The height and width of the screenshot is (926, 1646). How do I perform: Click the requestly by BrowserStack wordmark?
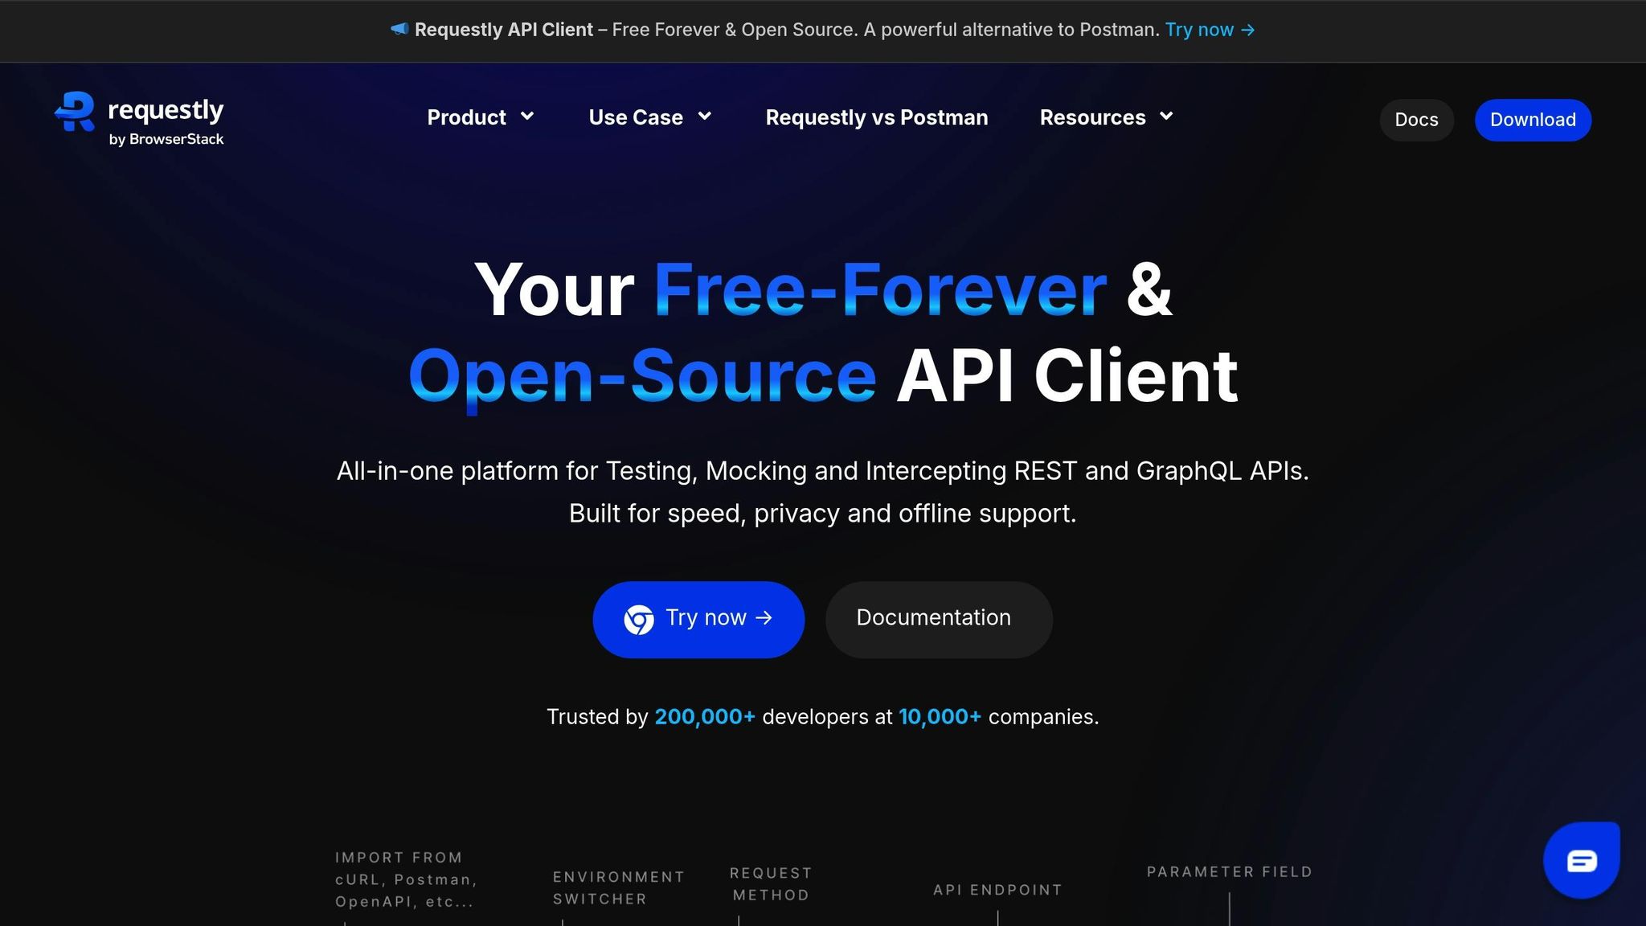[166, 121]
